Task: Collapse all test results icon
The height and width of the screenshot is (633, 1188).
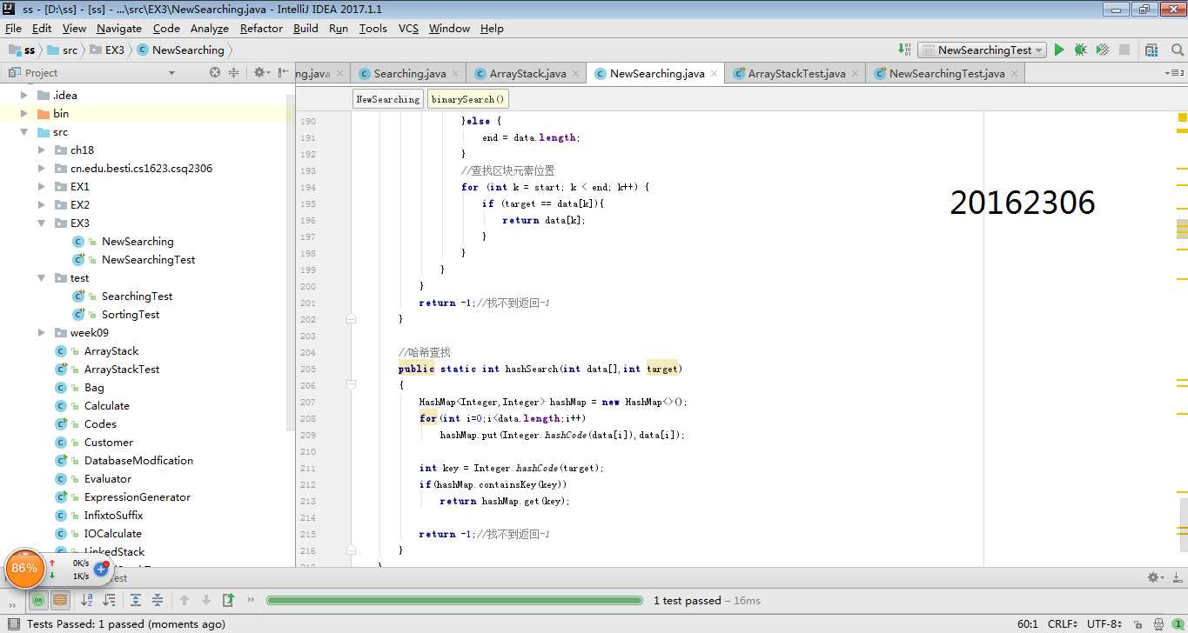Action: tap(158, 600)
